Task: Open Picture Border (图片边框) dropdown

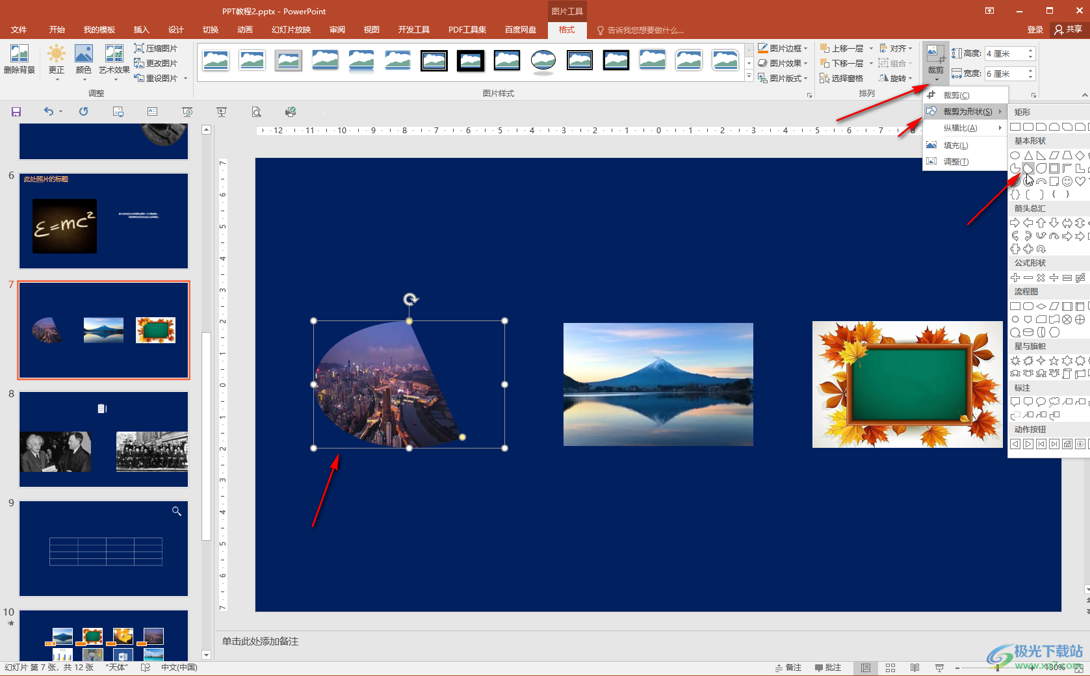Action: pos(783,49)
